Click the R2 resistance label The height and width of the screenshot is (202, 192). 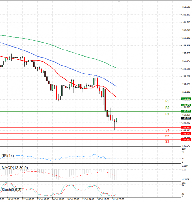tap(167, 108)
